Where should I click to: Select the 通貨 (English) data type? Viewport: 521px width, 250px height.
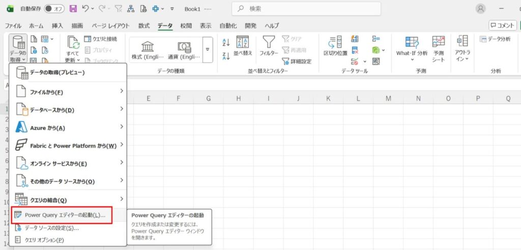click(x=184, y=50)
